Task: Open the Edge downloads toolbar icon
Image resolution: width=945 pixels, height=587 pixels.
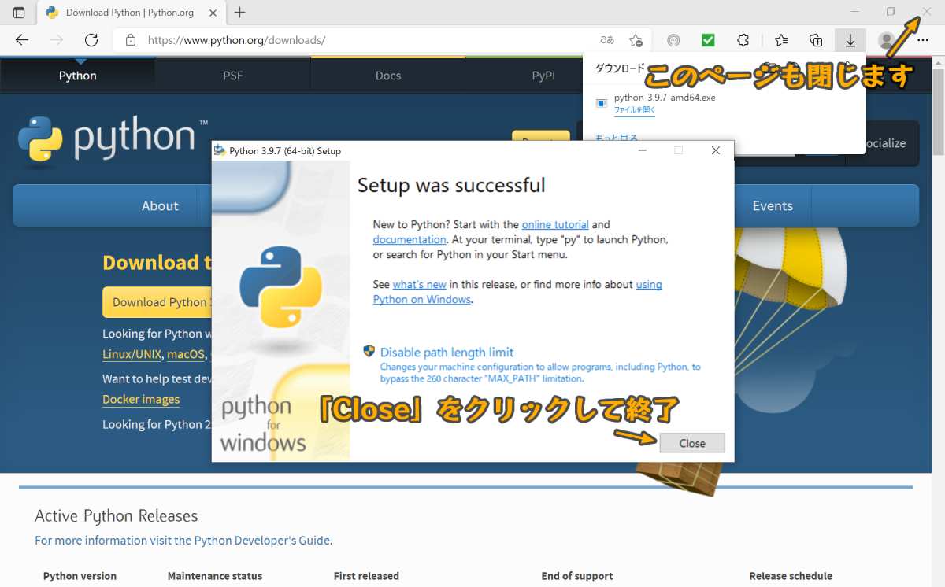Action: 850,40
